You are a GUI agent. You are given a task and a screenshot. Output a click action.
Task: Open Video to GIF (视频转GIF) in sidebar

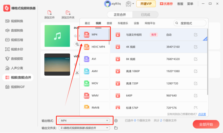tap(15, 87)
